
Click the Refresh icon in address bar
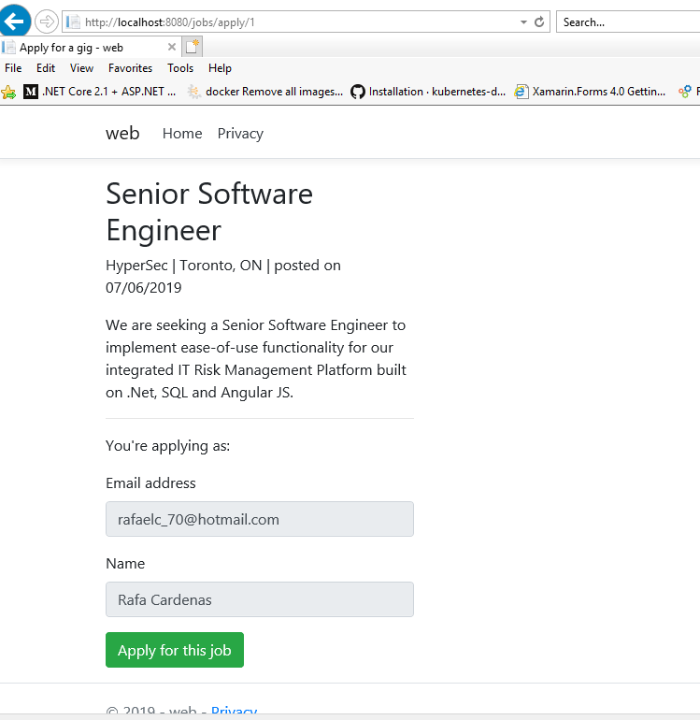539,22
